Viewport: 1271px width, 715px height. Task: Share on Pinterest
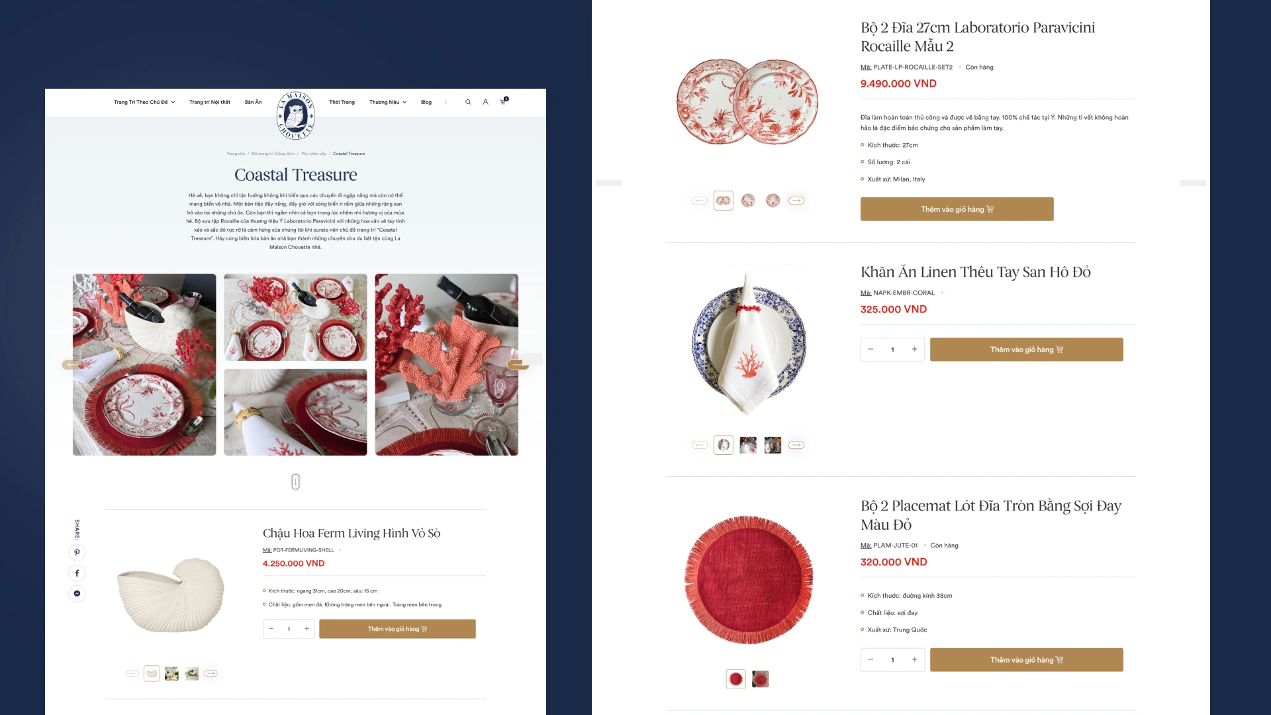point(77,552)
